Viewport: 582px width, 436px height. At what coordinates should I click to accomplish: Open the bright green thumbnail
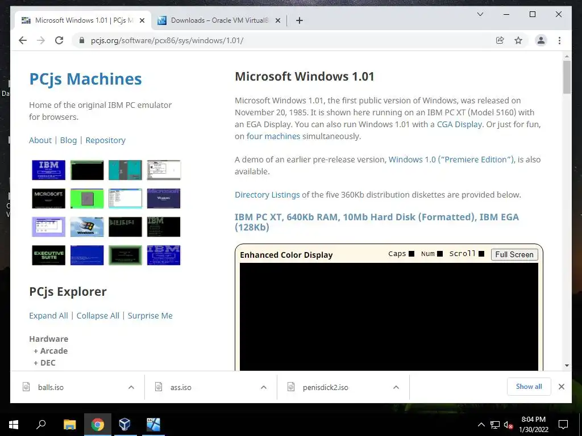[x=87, y=198]
